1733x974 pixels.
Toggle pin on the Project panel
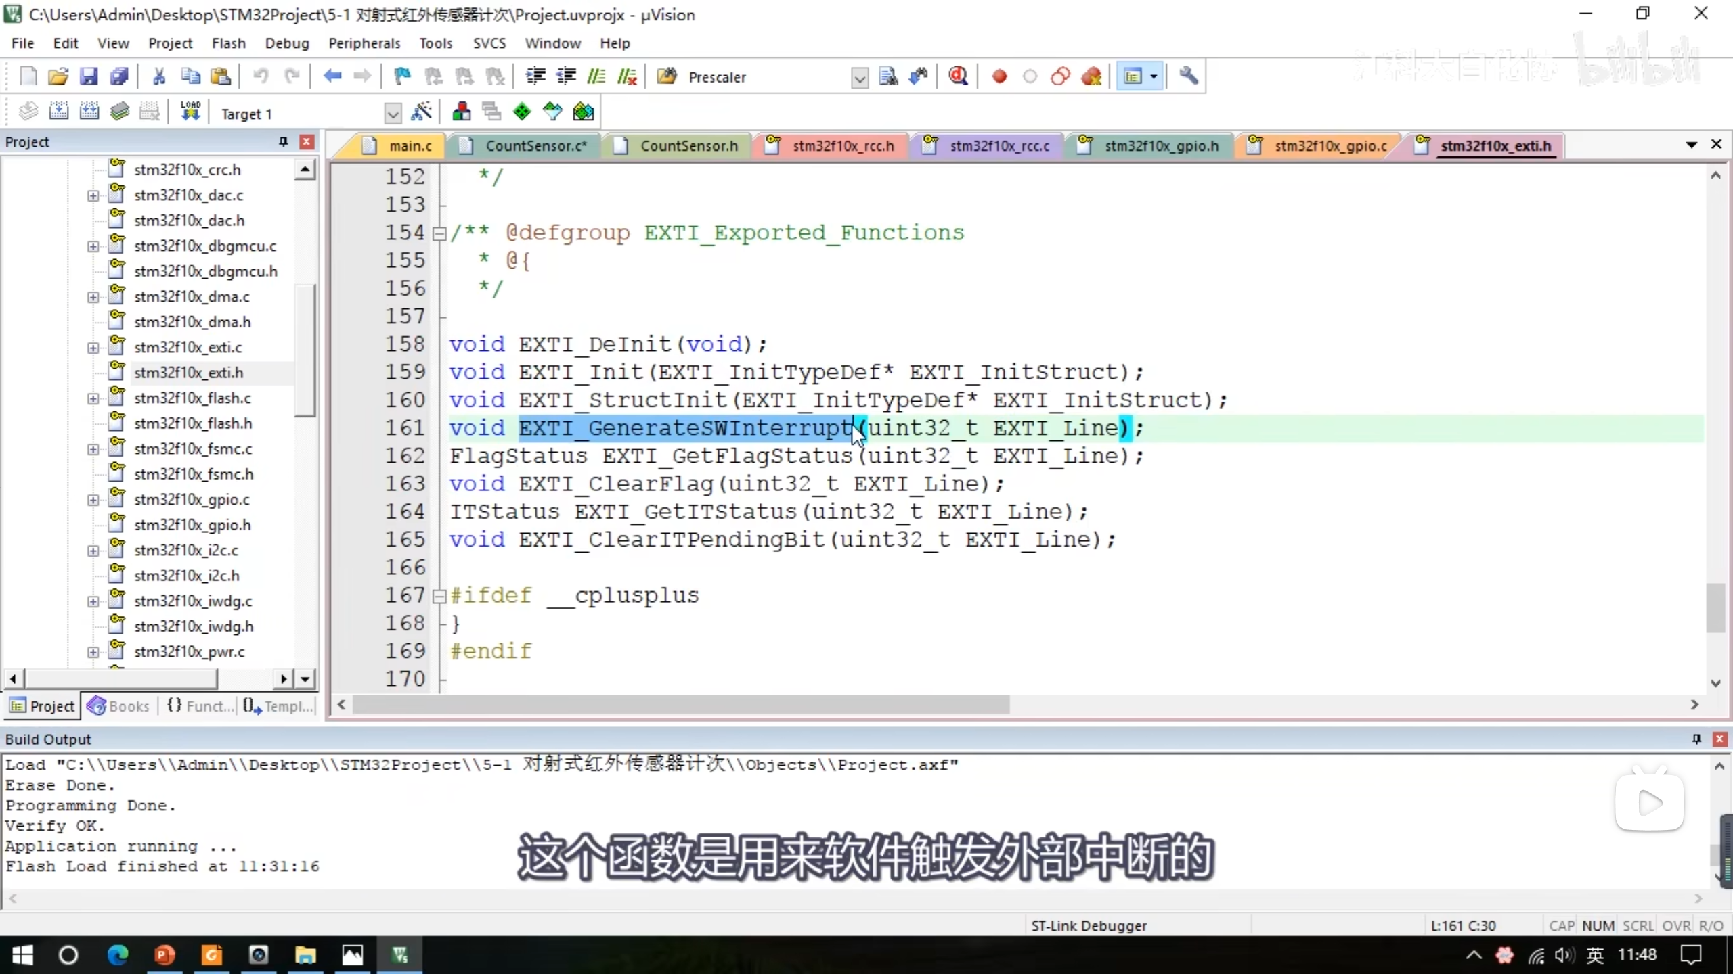click(x=283, y=142)
